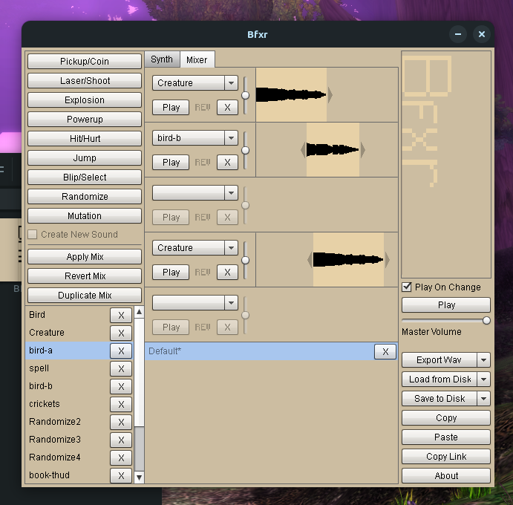The width and height of the screenshot is (513, 505).
Task: Select spell in the sound list
Action: tap(67, 368)
